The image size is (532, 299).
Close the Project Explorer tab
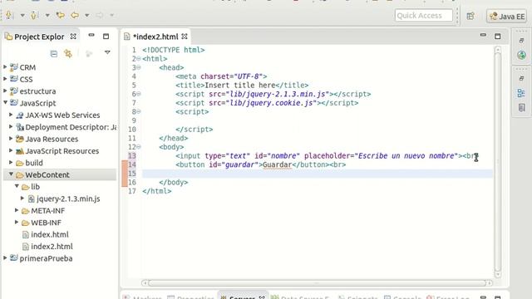pyautogui.click(x=73, y=37)
